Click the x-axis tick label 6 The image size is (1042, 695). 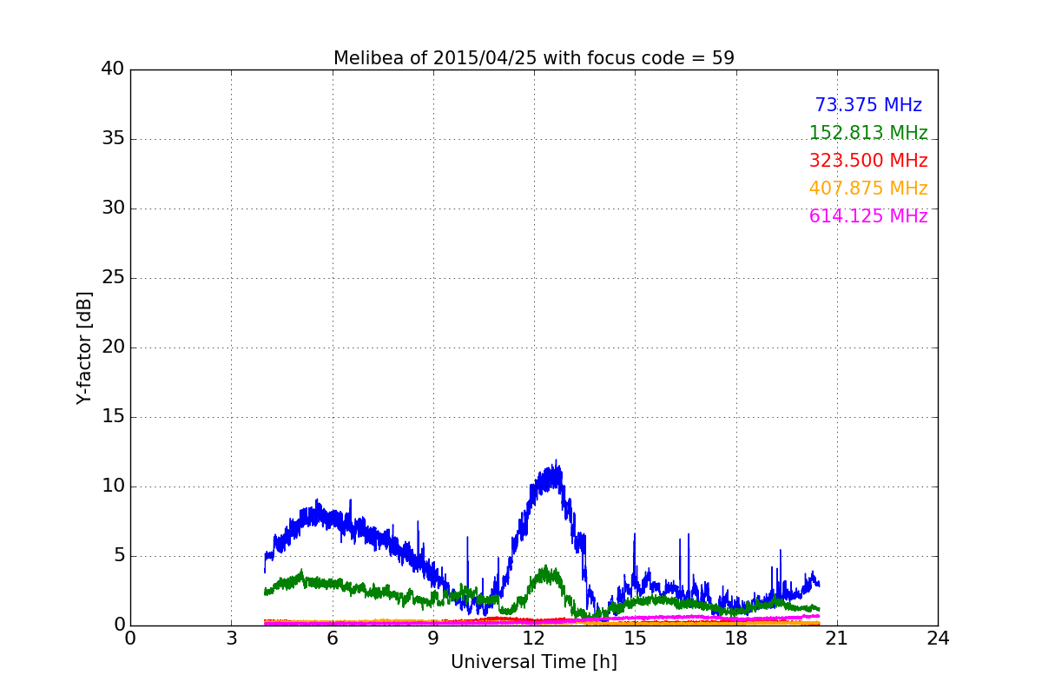[333, 638]
